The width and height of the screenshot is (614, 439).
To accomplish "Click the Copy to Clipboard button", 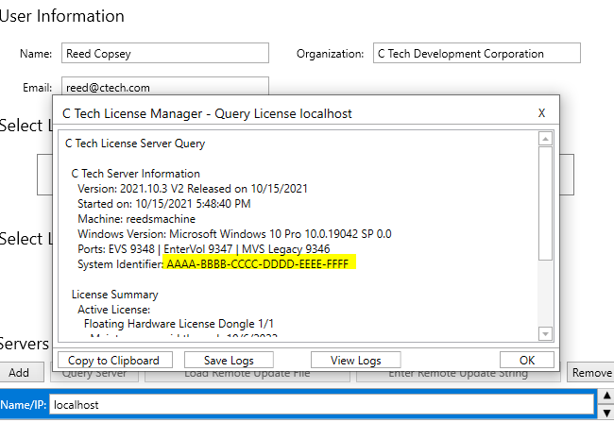I will (x=114, y=360).
